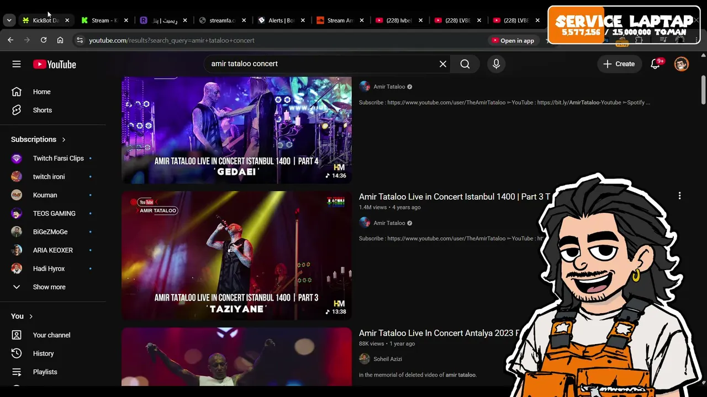
Task: Go back with the browser back arrow
Action: (x=10, y=40)
